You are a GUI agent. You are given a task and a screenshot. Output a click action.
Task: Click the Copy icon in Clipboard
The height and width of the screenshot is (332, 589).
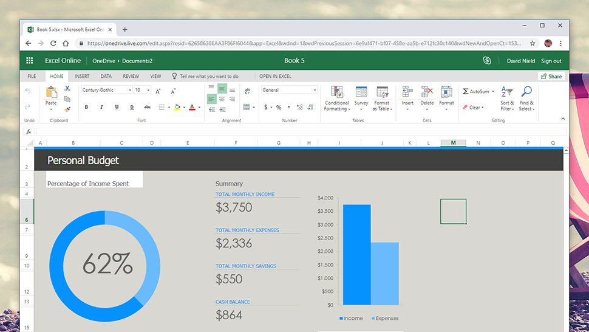click(x=67, y=99)
